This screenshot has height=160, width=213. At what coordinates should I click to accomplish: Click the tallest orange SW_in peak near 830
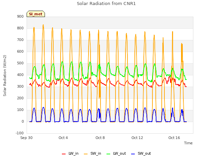point(43,25)
